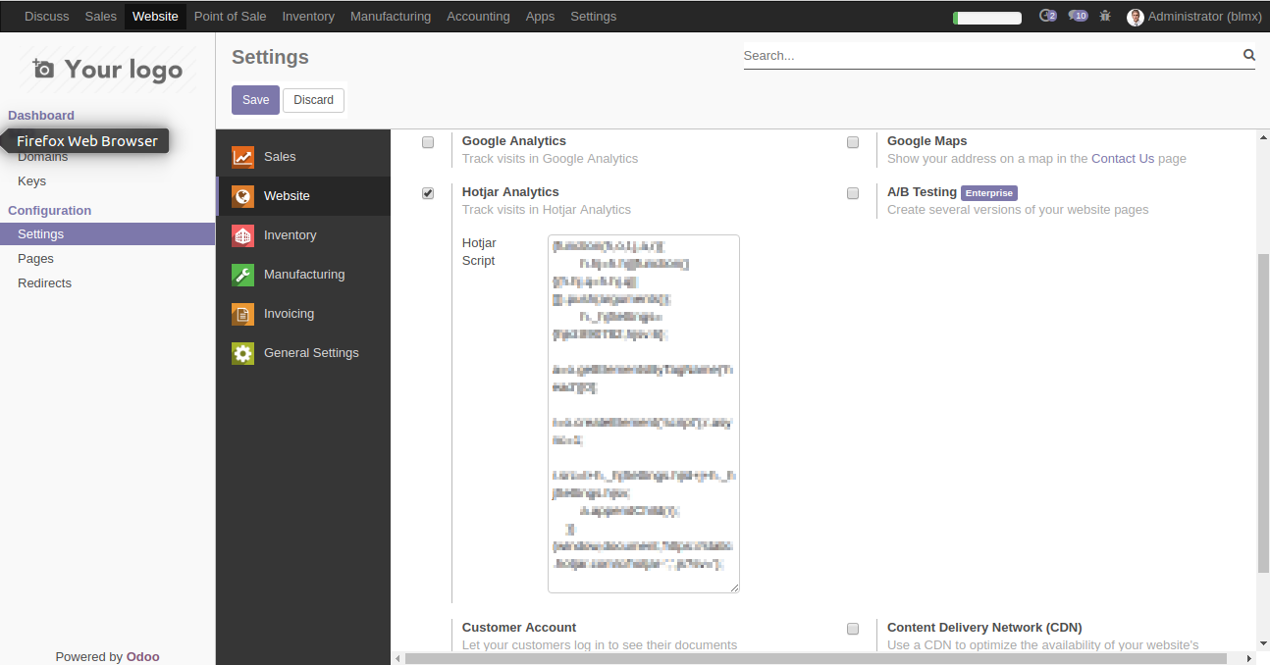Click the Firefox Web Browser tooltip
Screen dimensions: 1270x665
tap(87, 141)
